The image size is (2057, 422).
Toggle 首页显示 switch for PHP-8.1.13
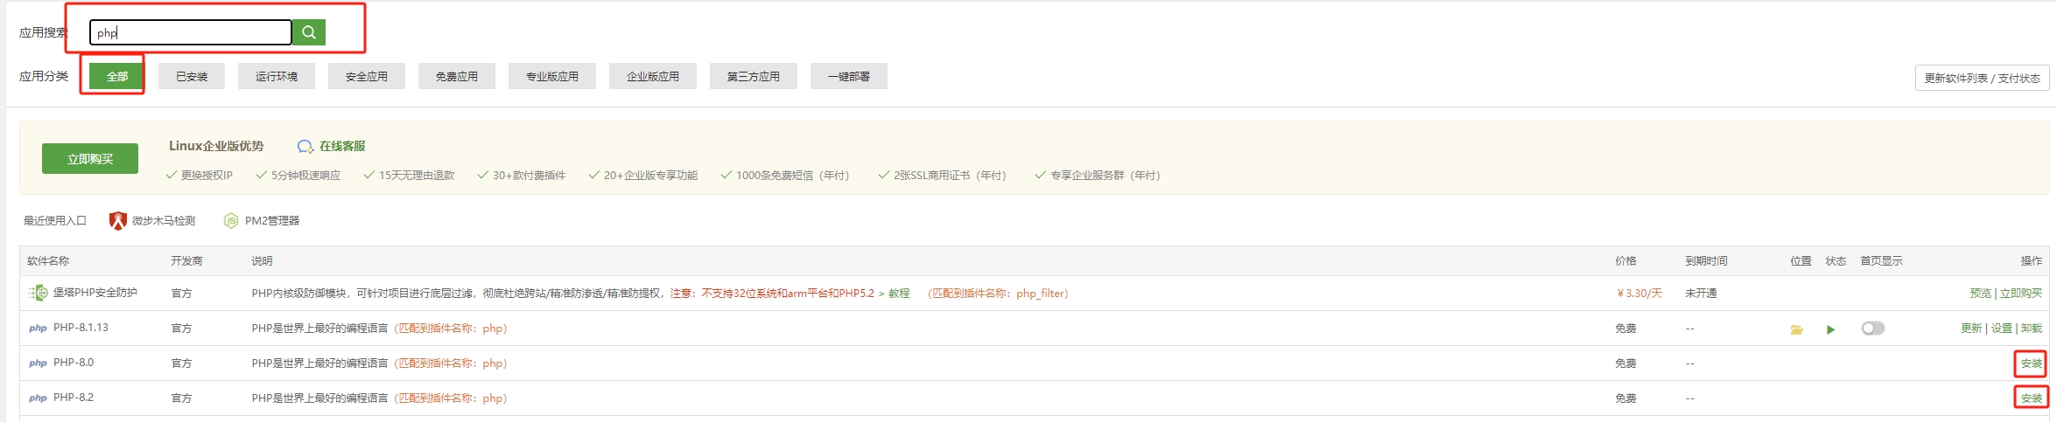[1872, 329]
